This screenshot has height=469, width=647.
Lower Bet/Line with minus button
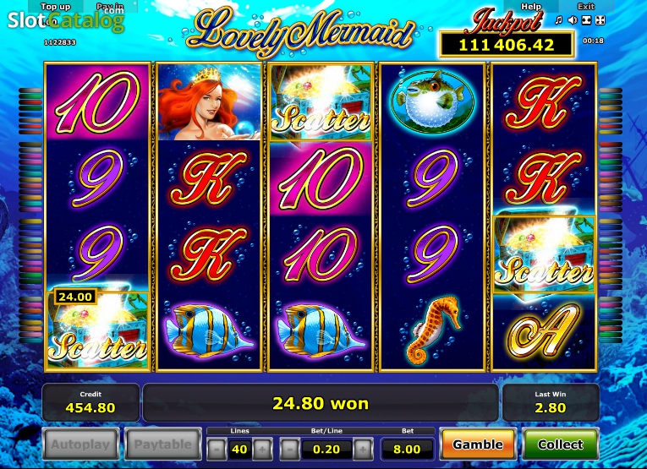coord(289,450)
